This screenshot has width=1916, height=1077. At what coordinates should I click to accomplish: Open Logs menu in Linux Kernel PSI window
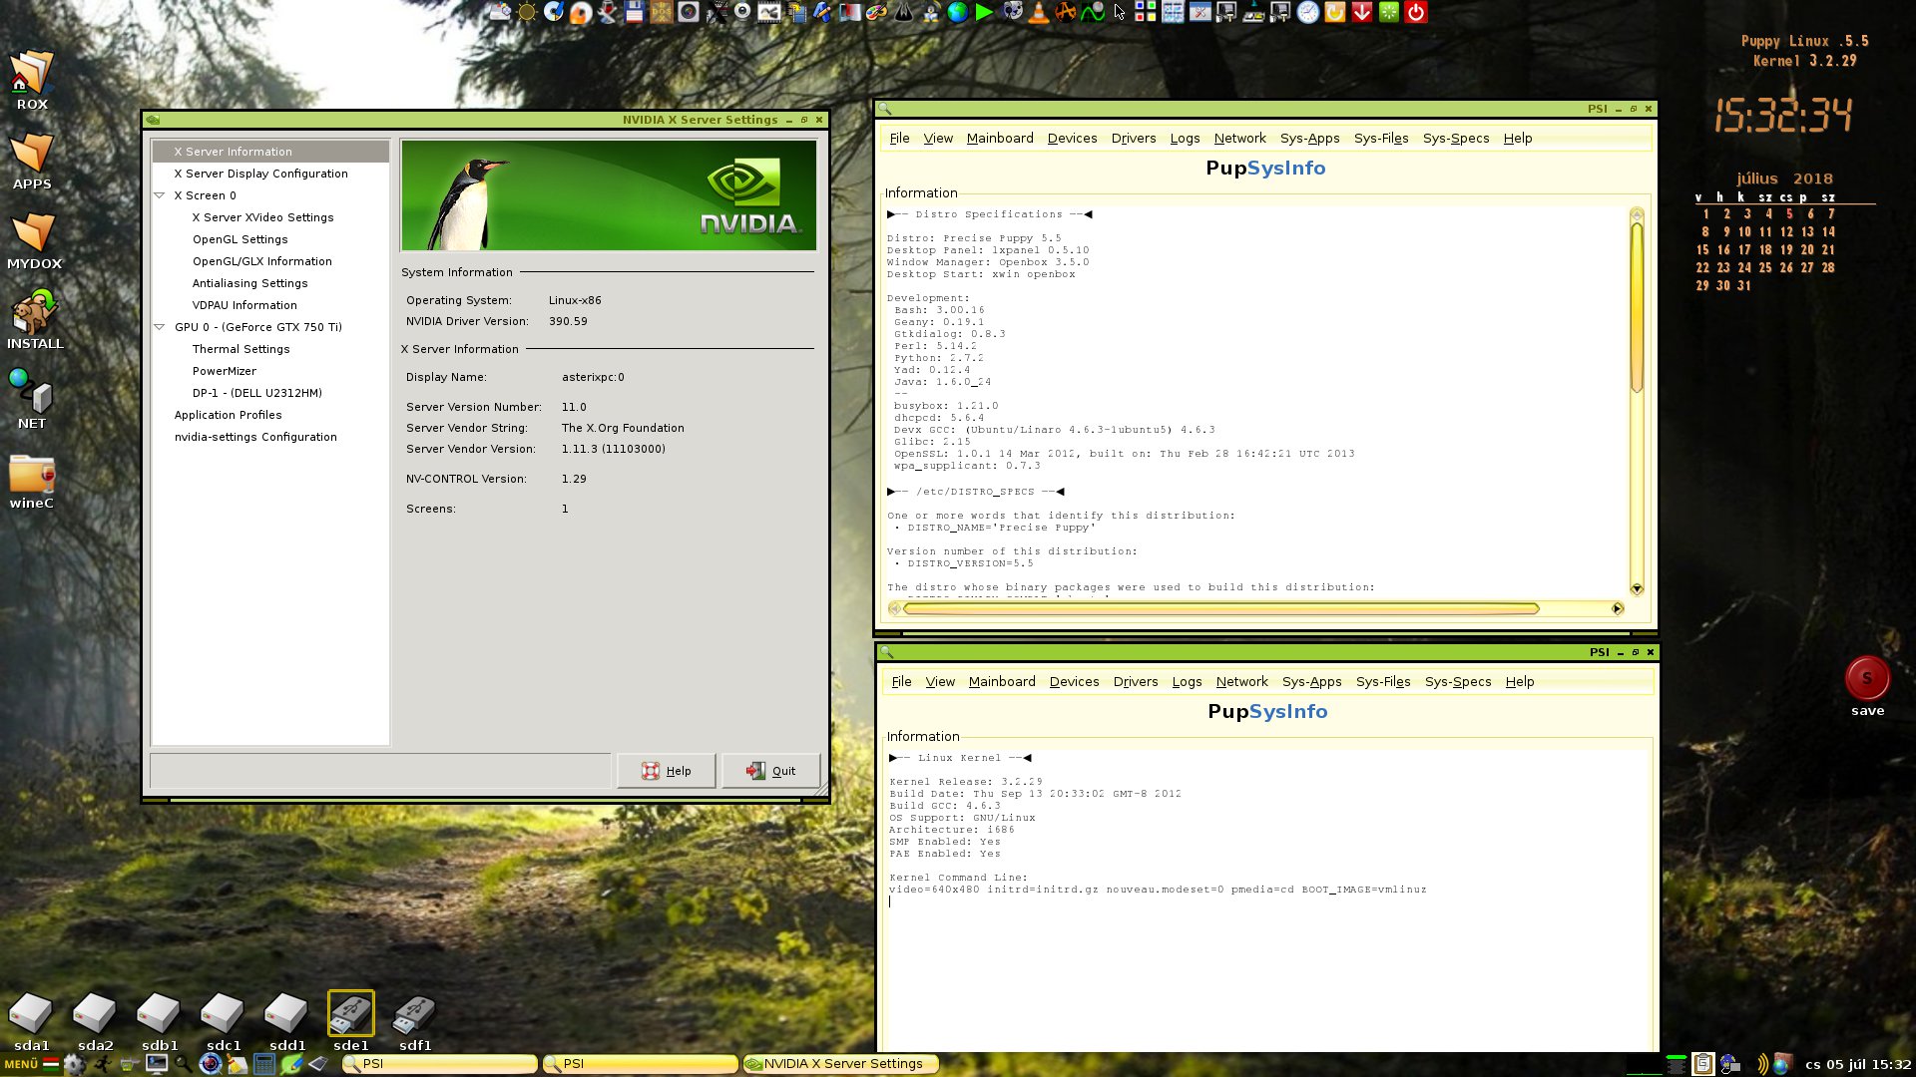point(1187,682)
